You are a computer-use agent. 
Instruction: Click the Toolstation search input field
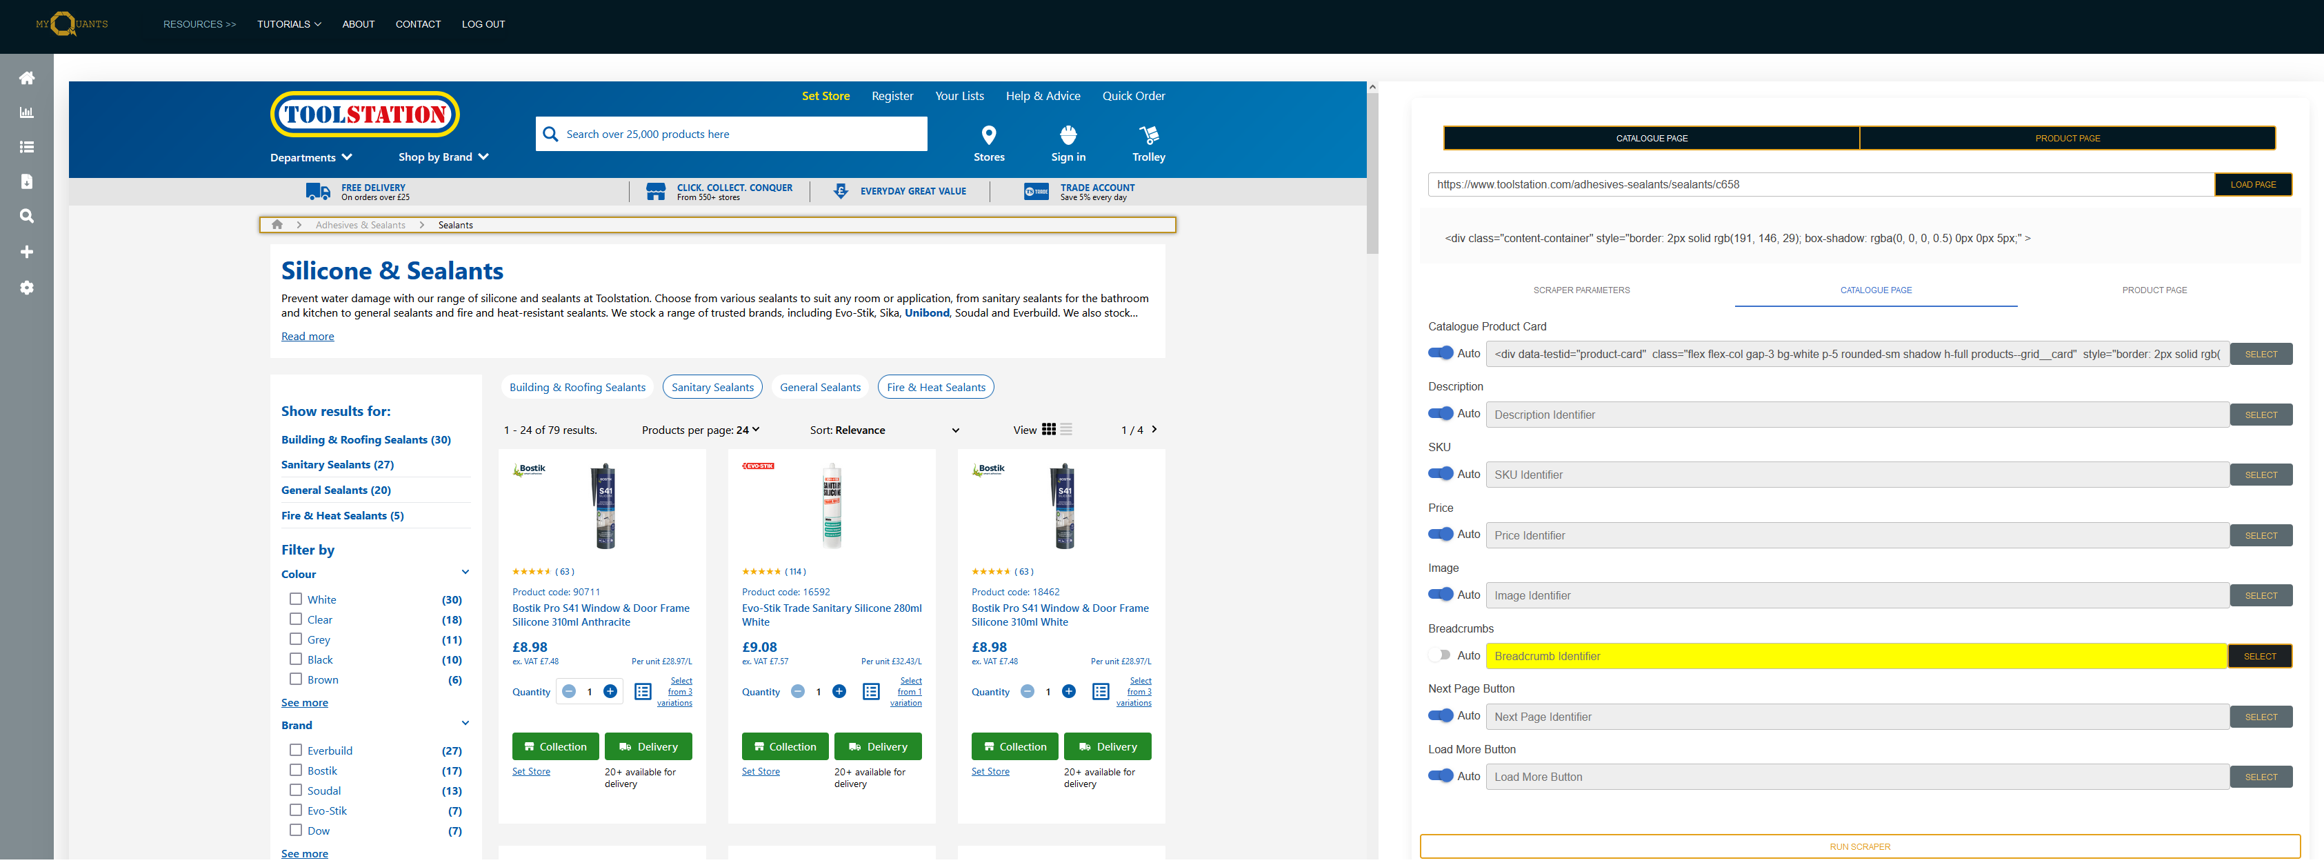point(731,135)
